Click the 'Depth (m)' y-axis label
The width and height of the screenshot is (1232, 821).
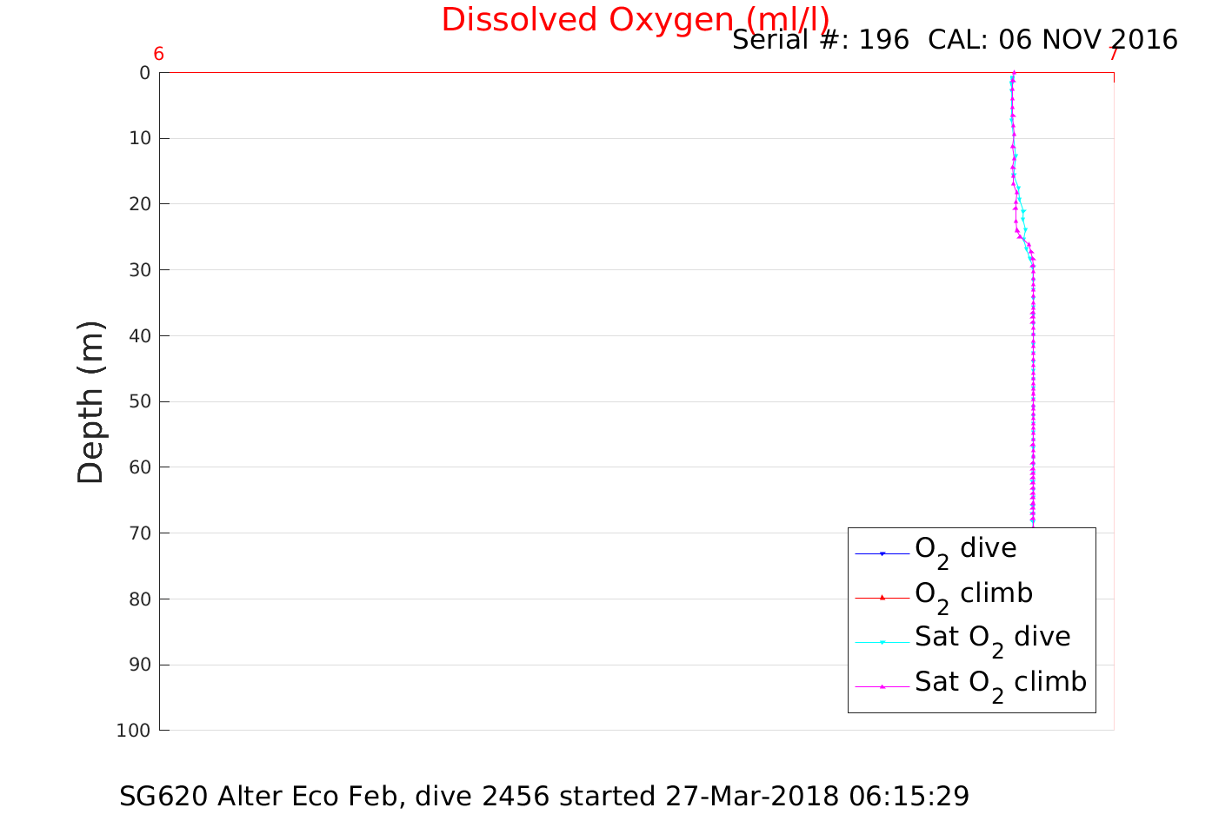(x=90, y=401)
